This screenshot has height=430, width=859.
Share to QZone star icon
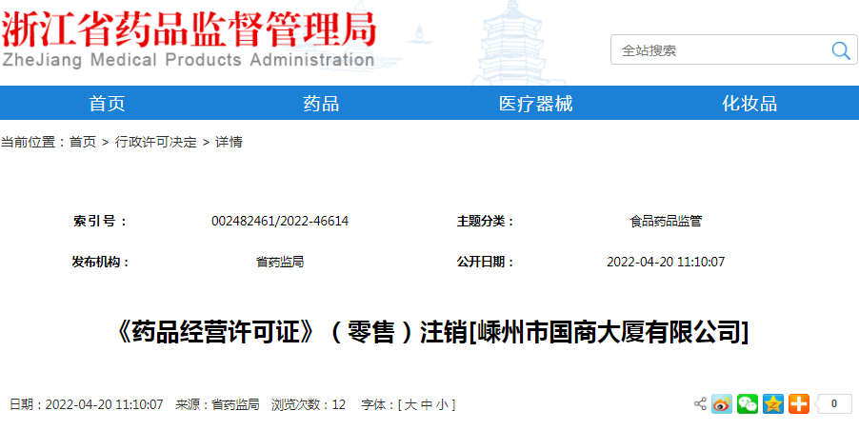773,404
